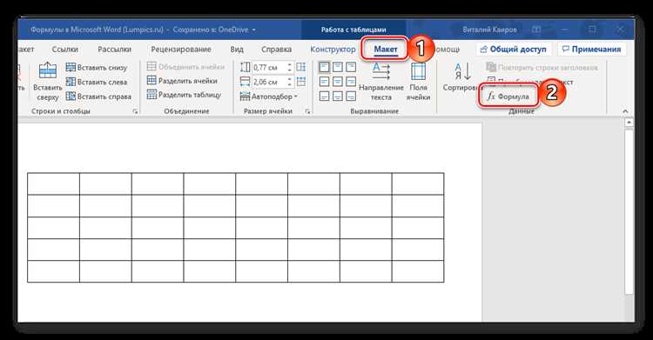The height and width of the screenshot is (340, 653).
Task: Change text direction with Направление текста
Action: [381, 82]
